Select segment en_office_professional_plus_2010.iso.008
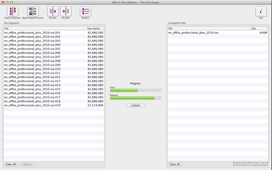The height and width of the screenshot is (170, 272). pyautogui.click(x=54, y=61)
